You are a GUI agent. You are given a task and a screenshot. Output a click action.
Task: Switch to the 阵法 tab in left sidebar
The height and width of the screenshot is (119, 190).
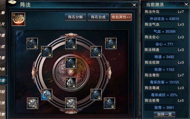click(x=3, y=80)
